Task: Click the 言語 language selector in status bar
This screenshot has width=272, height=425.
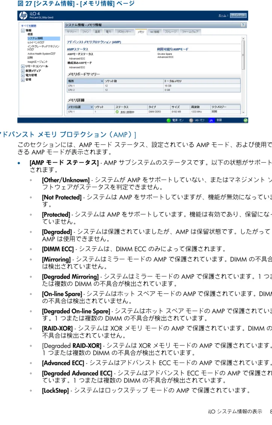Action: (x=219, y=120)
